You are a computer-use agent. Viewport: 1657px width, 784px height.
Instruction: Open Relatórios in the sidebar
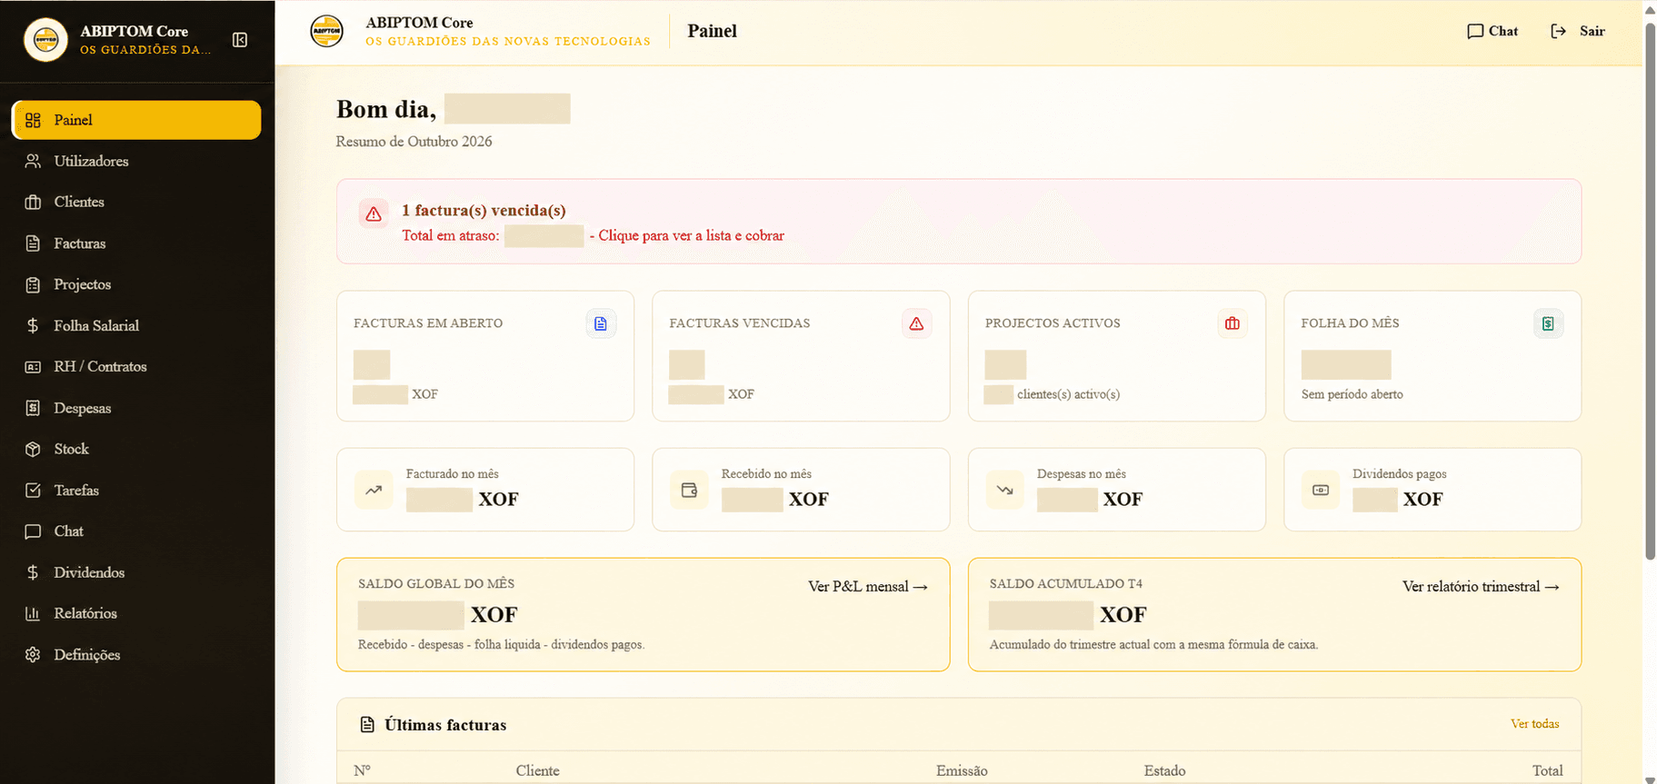136,613
